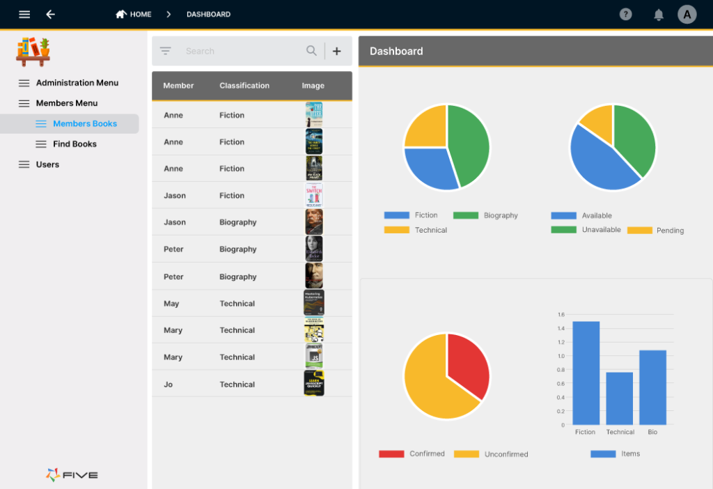The width and height of the screenshot is (713, 489).
Task: Open the help question mark icon
Action: (626, 15)
